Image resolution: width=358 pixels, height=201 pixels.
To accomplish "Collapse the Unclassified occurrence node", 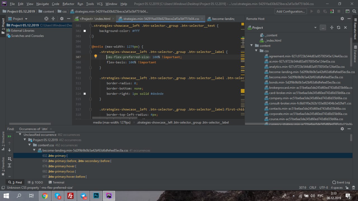I will (x=20, y=135).
